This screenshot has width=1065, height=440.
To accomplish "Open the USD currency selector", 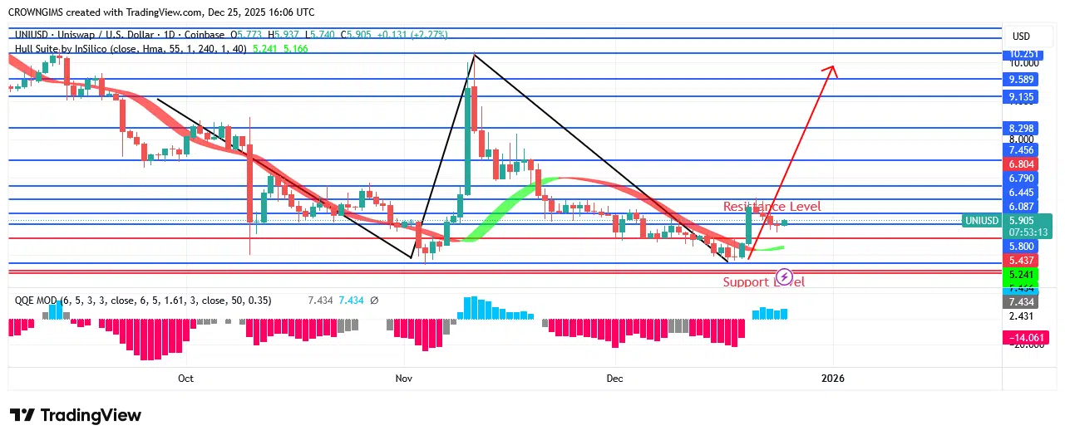I will coord(1021,37).
